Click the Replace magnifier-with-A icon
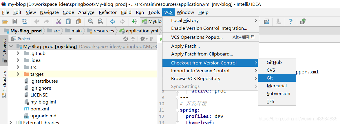Viewport: 340px width, 124px height. pos(100,21)
